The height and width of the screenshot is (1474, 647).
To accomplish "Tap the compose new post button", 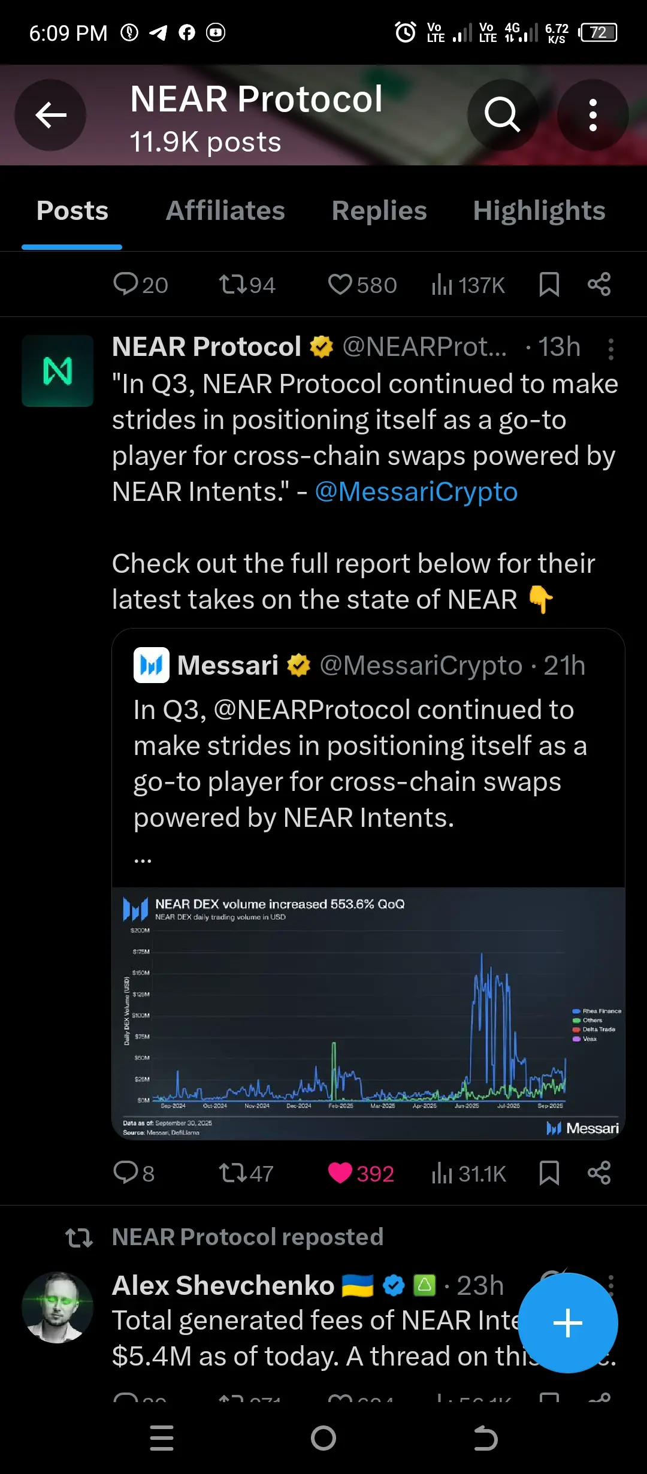I will [x=567, y=1322].
